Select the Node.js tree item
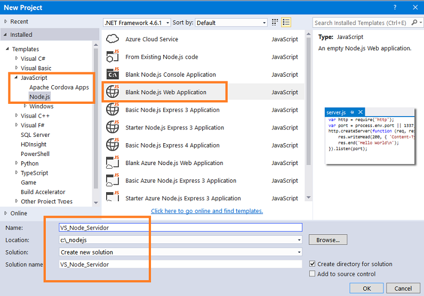This screenshot has height=296, width=424. tap(39, 96)
